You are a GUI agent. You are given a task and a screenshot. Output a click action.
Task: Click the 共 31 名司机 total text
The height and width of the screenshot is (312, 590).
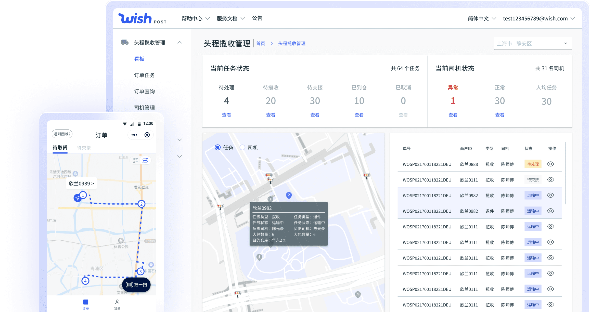point(550,68)
